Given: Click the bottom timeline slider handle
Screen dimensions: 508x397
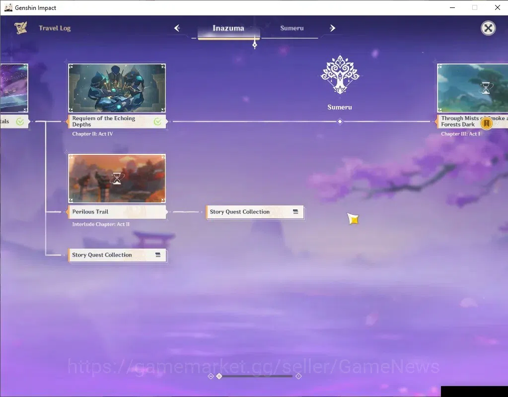Looking at the screenshot, I should [219, 376].
